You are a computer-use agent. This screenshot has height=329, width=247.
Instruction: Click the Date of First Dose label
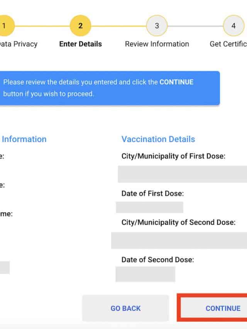(152, 193)
